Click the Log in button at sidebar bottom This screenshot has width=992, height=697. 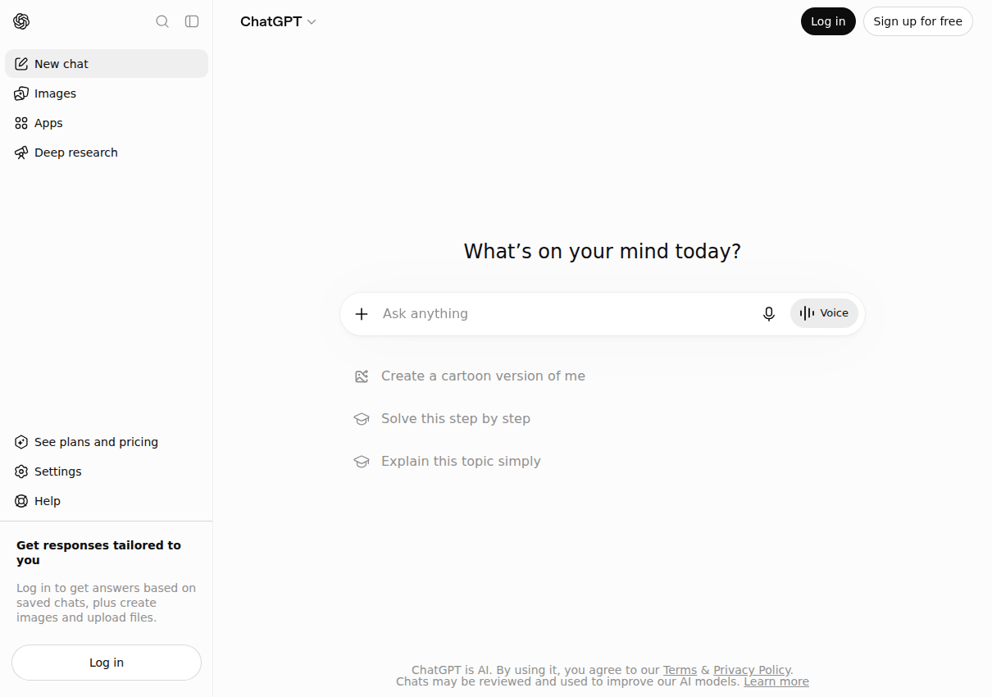coord(107,663)
